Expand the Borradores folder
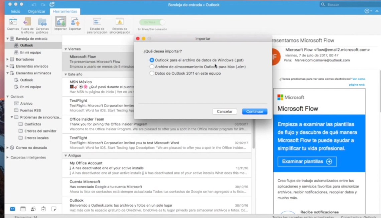381x218 pixels. coord(8,60)
